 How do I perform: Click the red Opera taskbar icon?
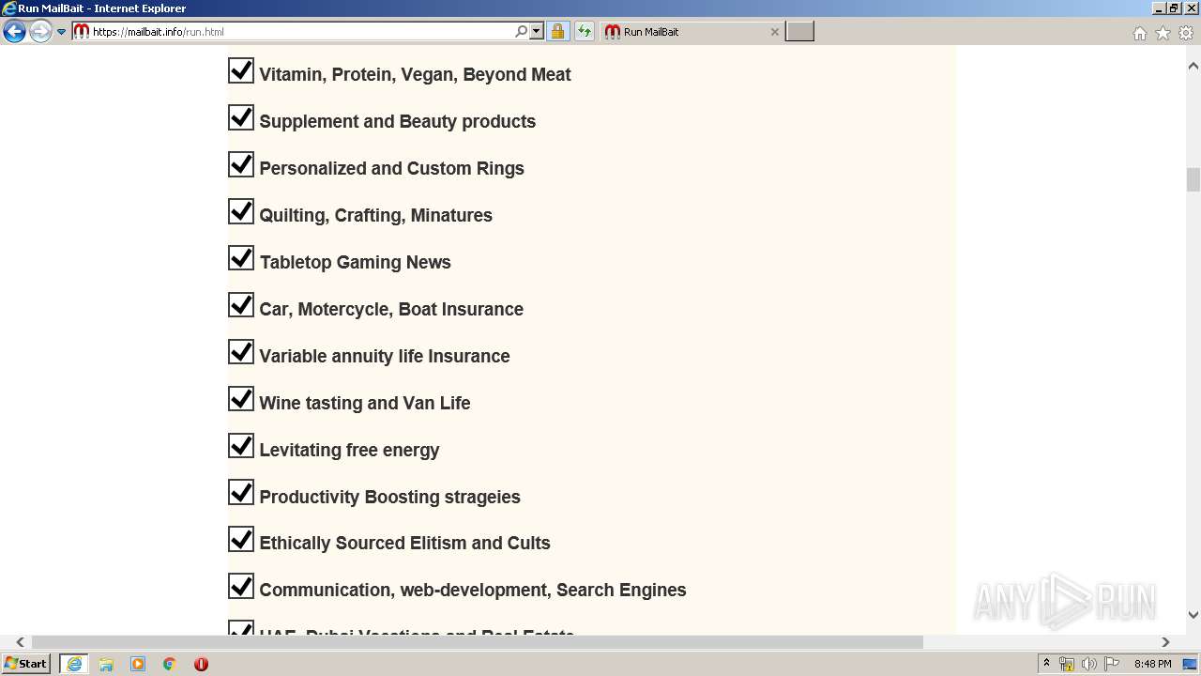201,664
